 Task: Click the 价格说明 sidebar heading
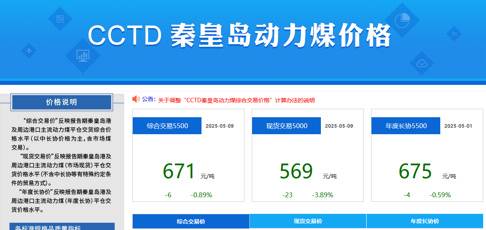62,102
